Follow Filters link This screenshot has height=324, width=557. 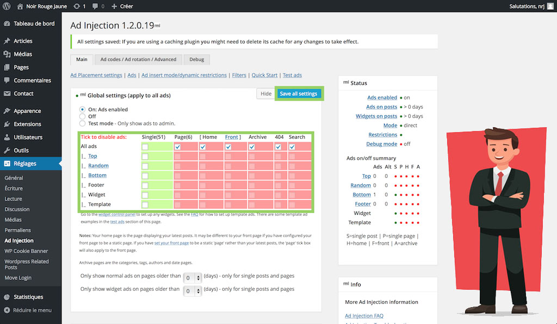(x=239, y=75)
